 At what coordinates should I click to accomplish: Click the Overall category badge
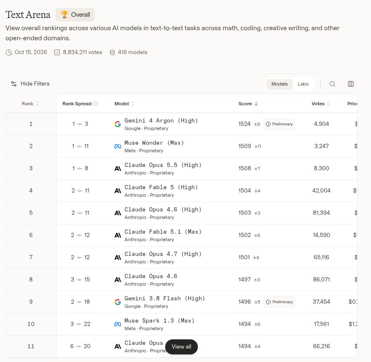(x=75, y=15)
